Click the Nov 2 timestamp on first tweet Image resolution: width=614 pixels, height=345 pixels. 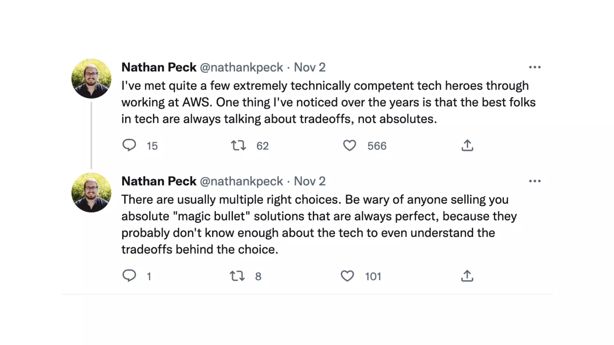coord(309,67)
